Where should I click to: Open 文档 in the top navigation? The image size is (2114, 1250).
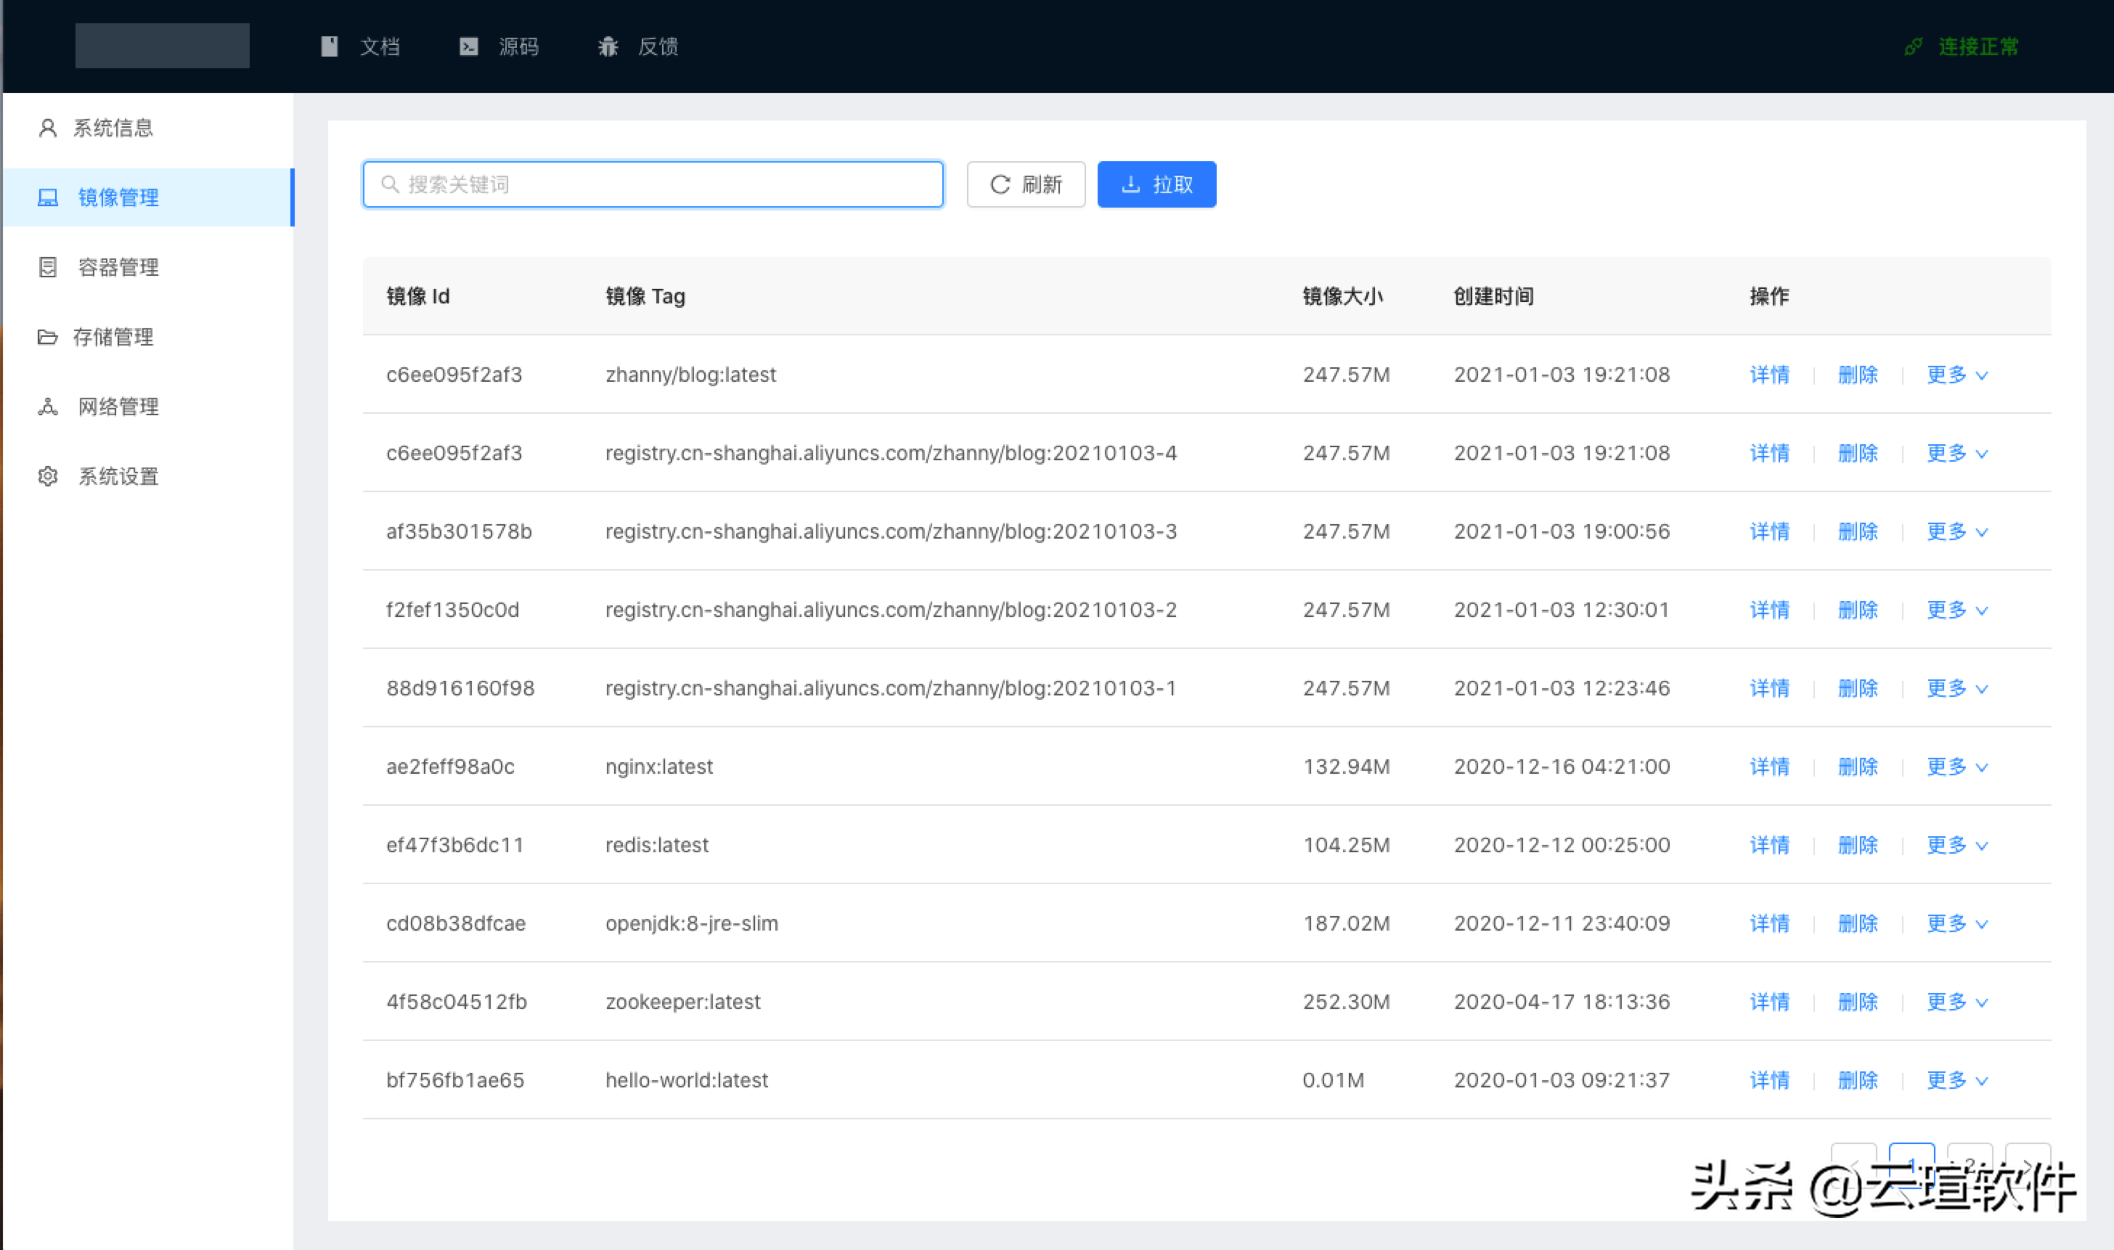tap(361, 46)
